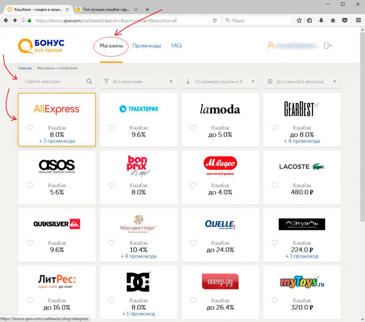Open the Lacoste store logo
Image resolution: width=365 pixels, height=322 pixels.
pyautogui.click(x=302, y=166)
